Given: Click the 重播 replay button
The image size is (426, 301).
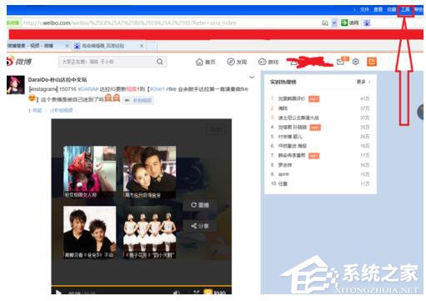Looking at the screenshot, I should click(200, 205).
